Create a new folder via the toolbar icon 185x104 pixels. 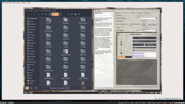click(x=76, y=14)
